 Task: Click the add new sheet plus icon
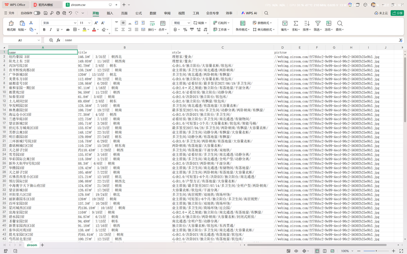click(x=42, y=245)
